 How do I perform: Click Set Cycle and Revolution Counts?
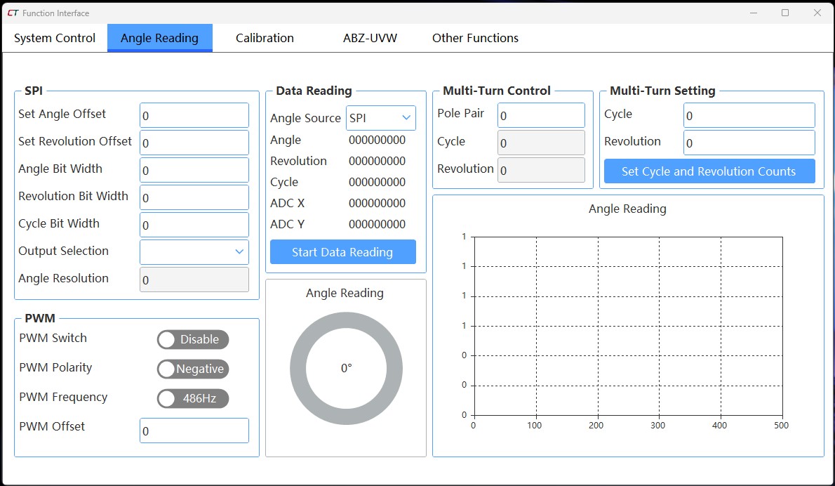[709, 171]
